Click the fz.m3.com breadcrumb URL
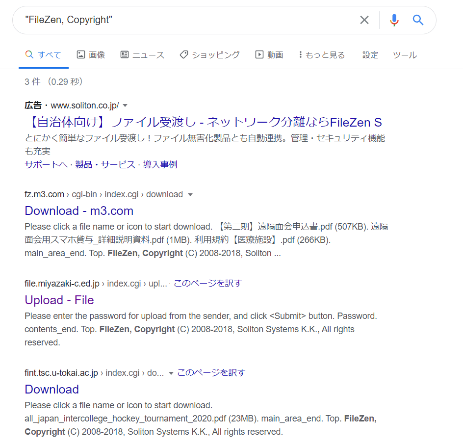This screenshot has width=463, height=446. (x=103, y=194)
